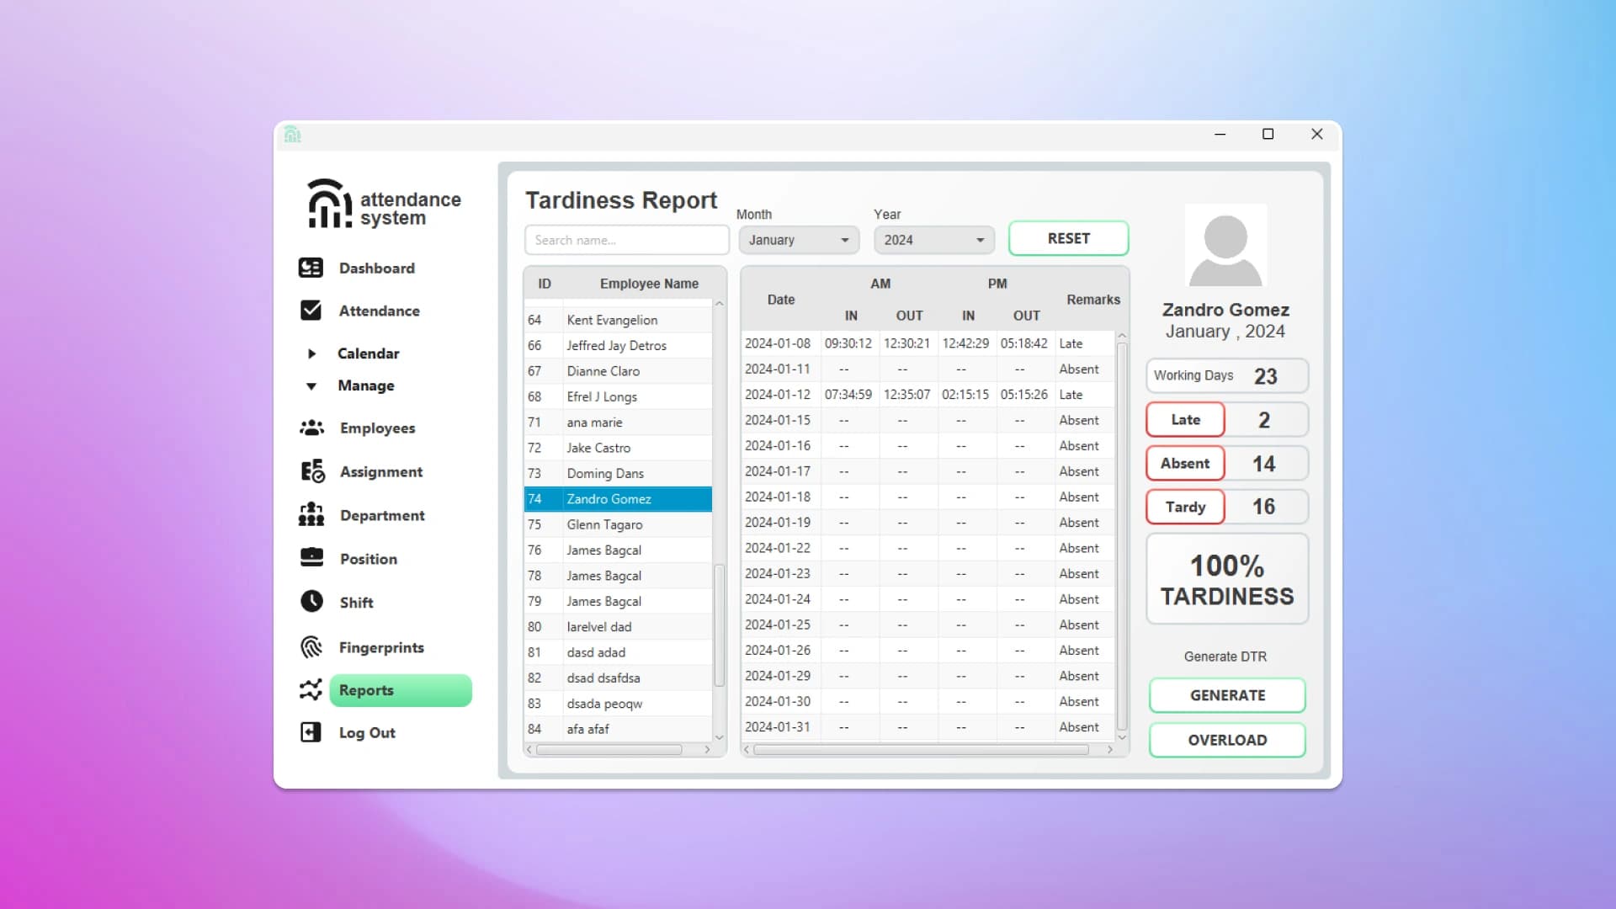Screen dimensions: 1616x909
Task: Click the Position briefcase icon
Action: (x=311, y=557)
